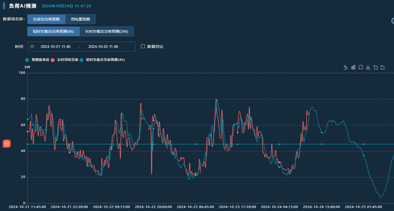Switch to the 用电量预测 tab
394x211 pixels.
[80, 19]
